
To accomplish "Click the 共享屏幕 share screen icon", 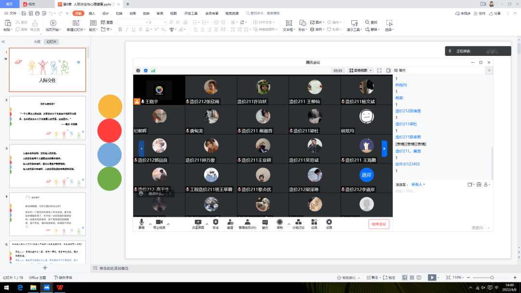I will point(197,223).
